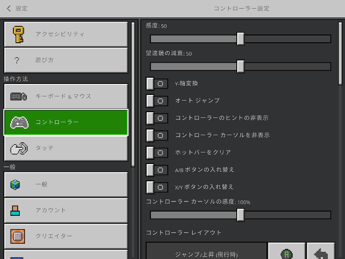Viewport: 345px width, 259px height.
Task: Toggle A/B ボタンの入れ替え switch
Action: click(x=157, y=170)
